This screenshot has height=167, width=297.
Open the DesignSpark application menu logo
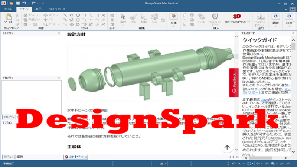(x=4, y=3)
